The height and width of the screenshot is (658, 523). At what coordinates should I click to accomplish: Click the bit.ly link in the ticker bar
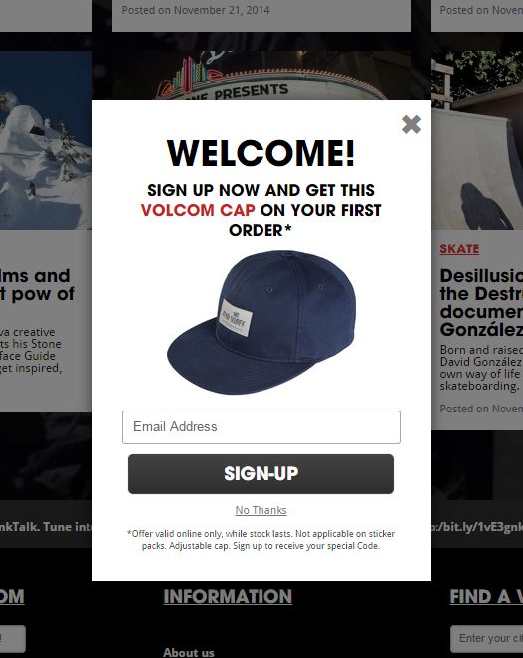pyautogui.click(x=477, y=527)
